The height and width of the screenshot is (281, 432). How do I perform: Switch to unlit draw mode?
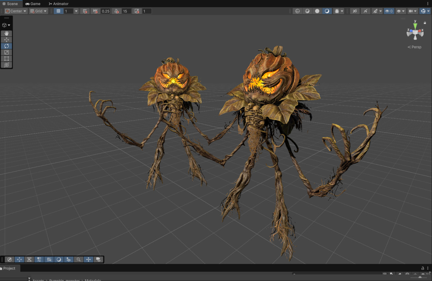pos(317,11)
